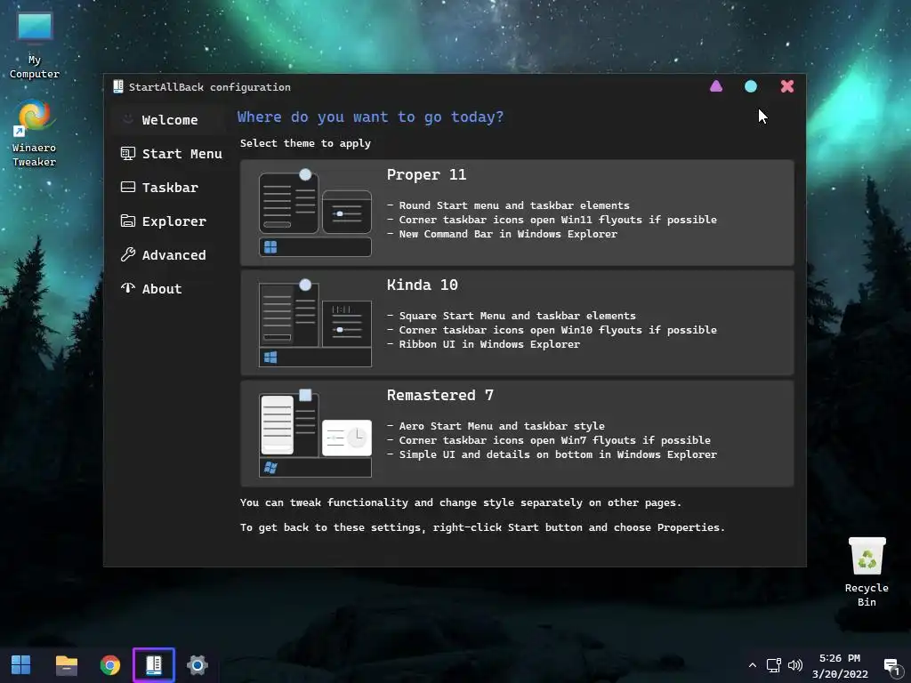Open the volume tray icon

point(795,665)
